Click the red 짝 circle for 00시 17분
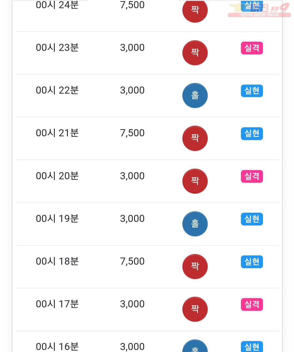This screenshot has height=352, width=294. pyautogui.click(x=195, y=309)
